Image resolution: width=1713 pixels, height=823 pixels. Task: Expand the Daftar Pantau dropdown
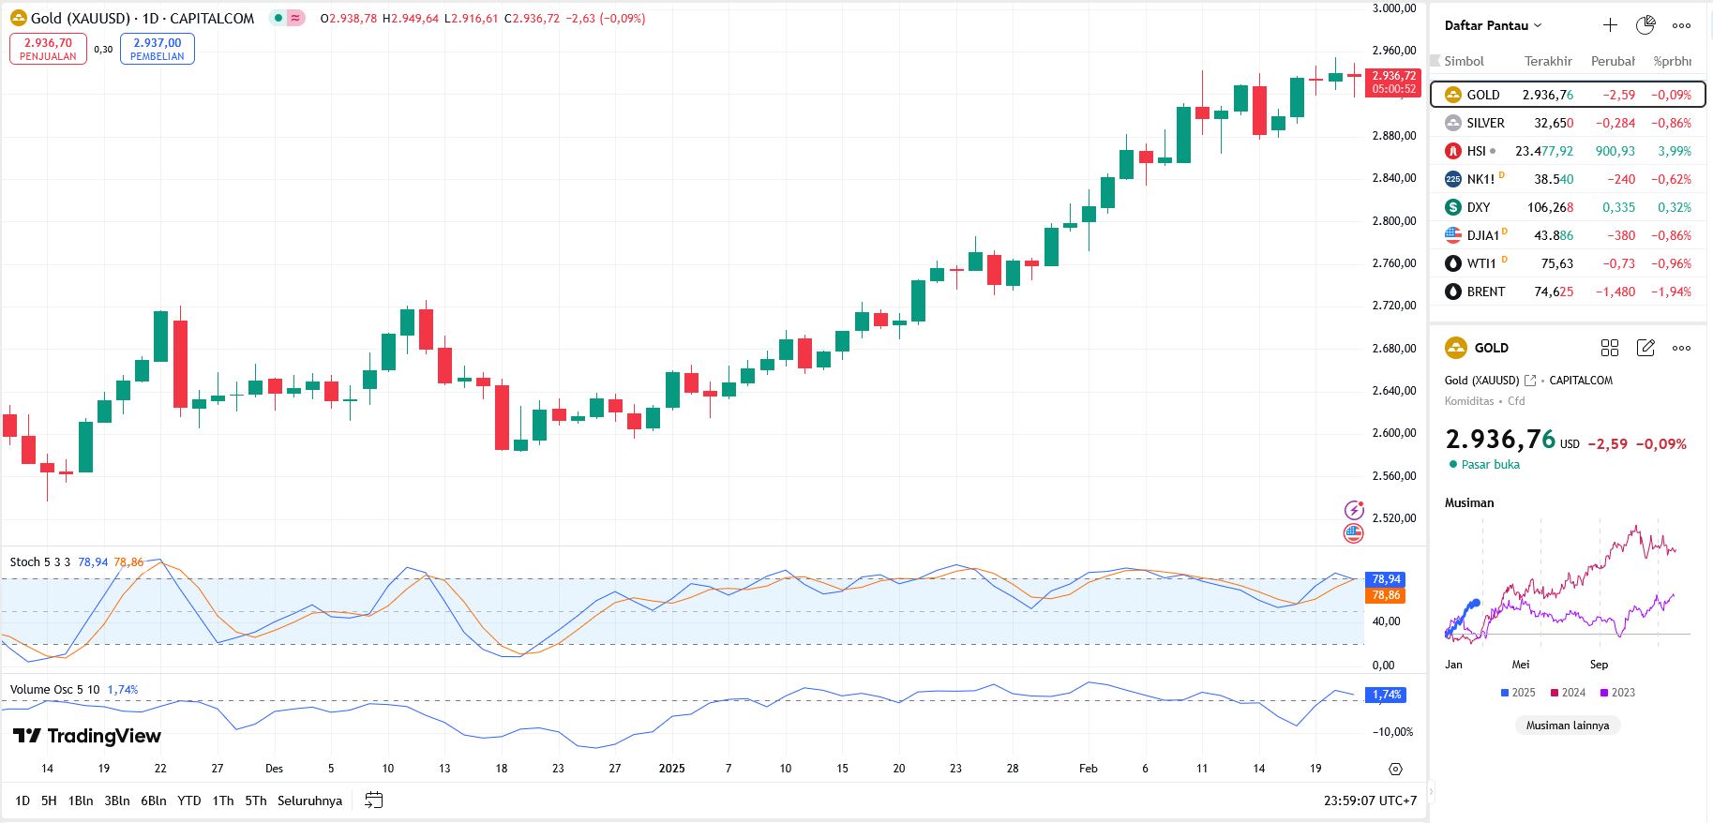click(x=1493, y=25)
